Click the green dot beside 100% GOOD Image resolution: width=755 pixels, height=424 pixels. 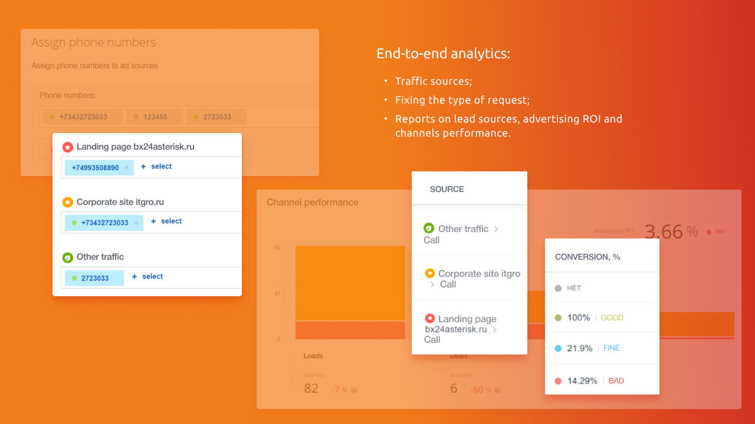coord(558,318)
